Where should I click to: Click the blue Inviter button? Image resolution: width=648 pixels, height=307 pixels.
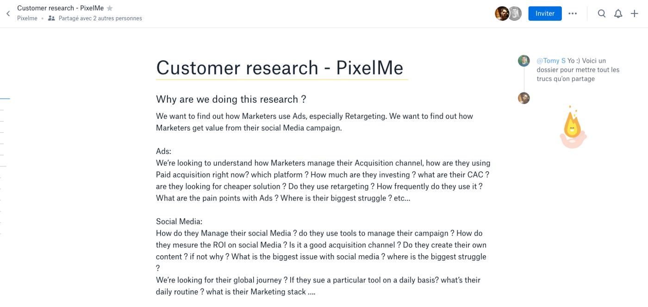(545, 13)
